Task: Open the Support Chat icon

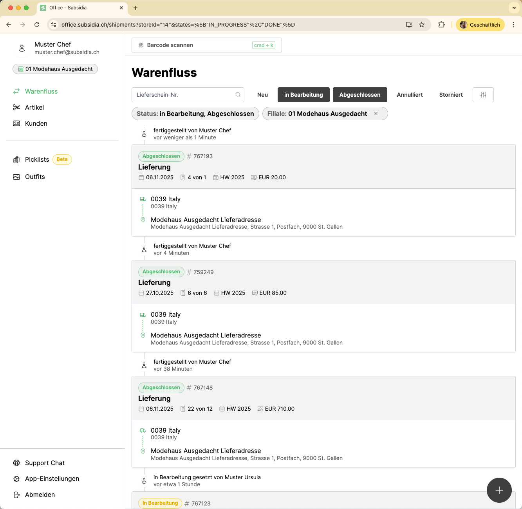Action: point(16,463)
